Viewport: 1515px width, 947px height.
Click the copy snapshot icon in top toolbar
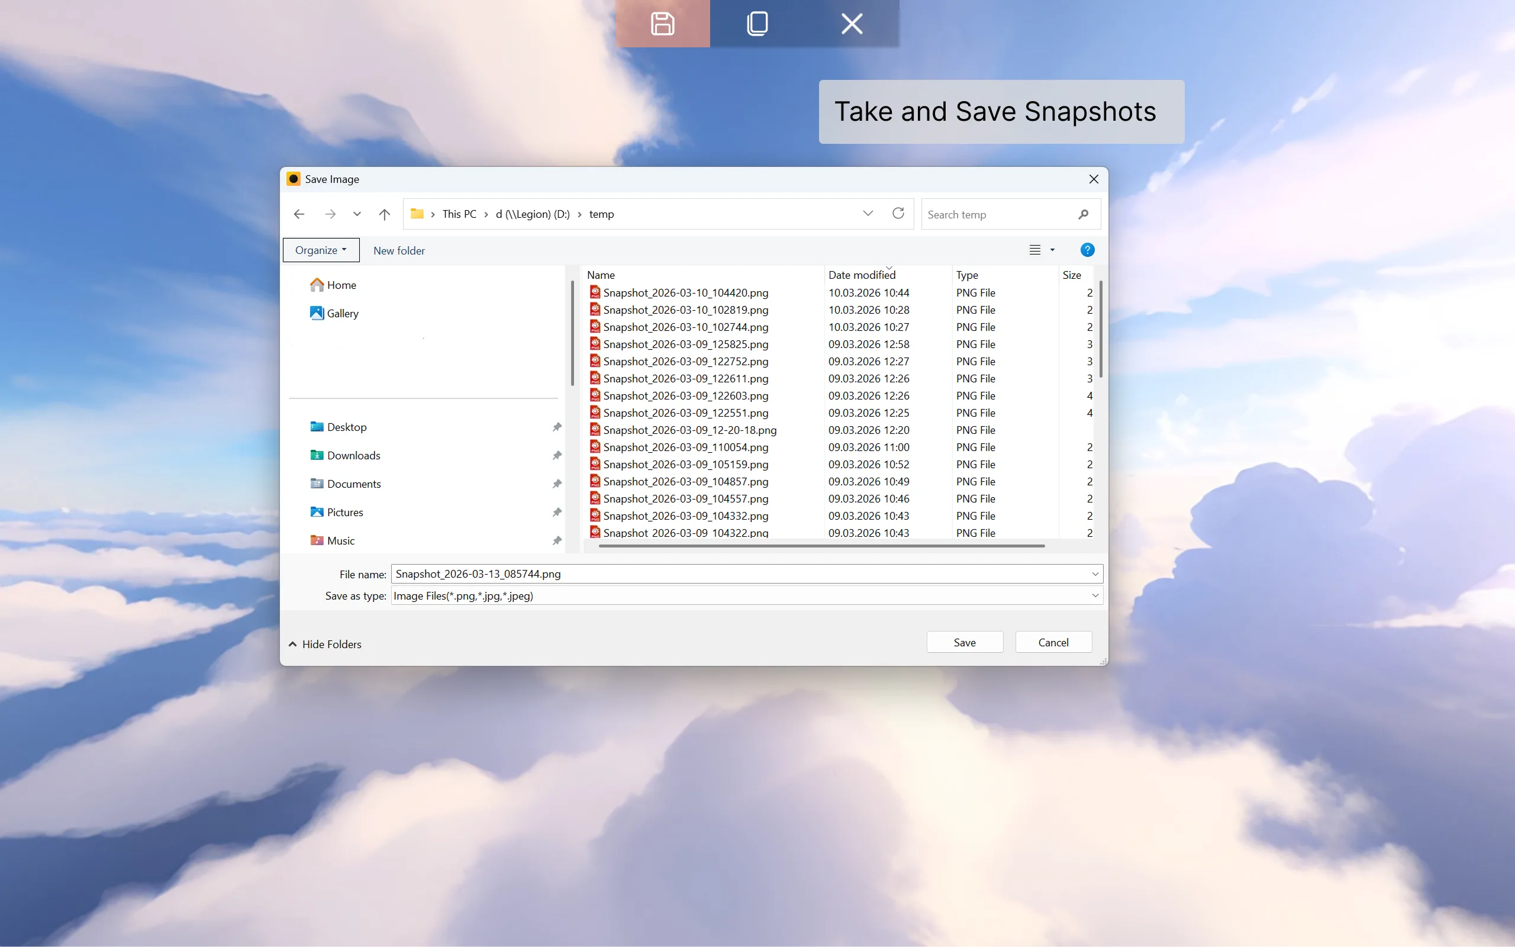pos(757,24)
